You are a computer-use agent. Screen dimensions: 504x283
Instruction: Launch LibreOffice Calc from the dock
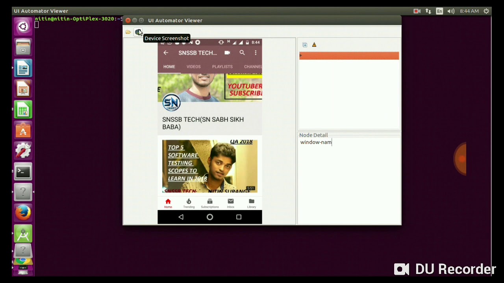[x=23, y=110]
